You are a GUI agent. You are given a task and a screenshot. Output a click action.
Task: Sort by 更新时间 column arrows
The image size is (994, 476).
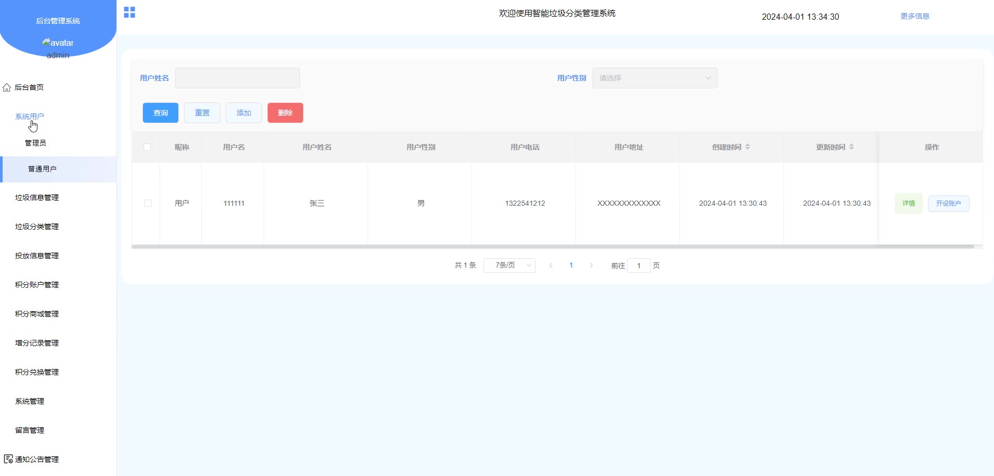[852, 147]
